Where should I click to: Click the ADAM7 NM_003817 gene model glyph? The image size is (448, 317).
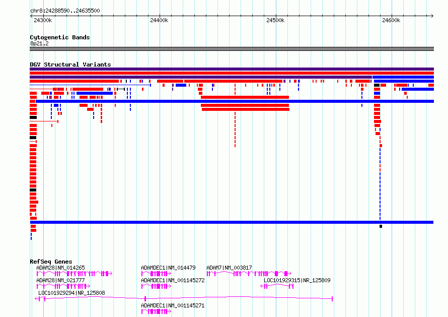pos(249,274)
